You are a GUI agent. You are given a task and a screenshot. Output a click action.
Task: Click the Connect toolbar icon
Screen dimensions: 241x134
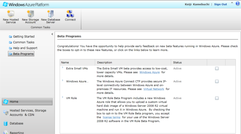[70, 14]
